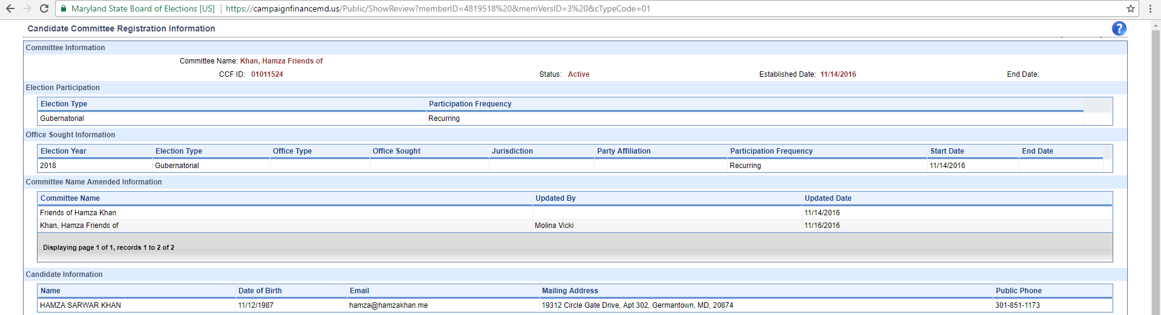Screen dimensions: 1161x315
Task: Click the browser back arrow icon
Action: tap(10, 8)
